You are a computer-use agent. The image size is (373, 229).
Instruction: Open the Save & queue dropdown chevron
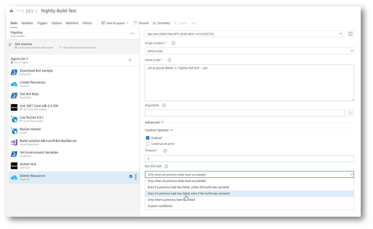[127, 23]
